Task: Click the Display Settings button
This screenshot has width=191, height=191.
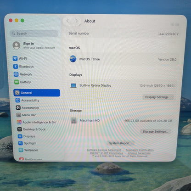Action: click(158, 97)
